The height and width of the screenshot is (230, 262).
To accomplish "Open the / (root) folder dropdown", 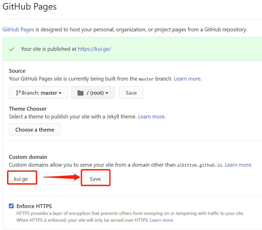I will click(x=93, y=93).
